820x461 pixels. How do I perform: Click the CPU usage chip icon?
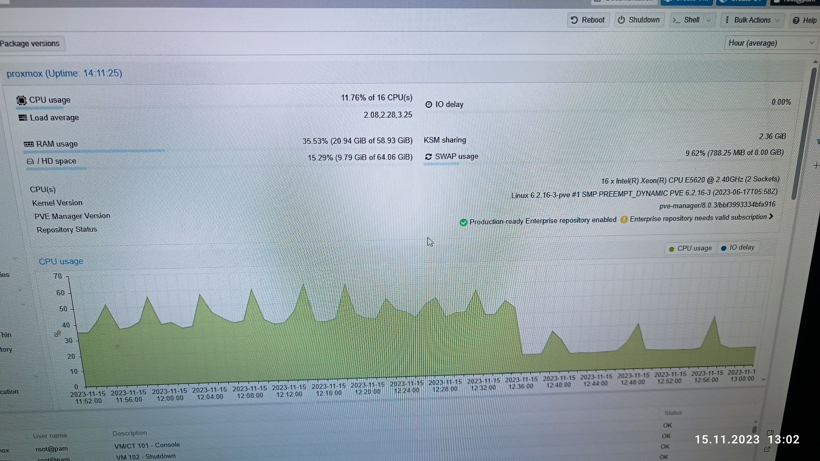[x=21, y=100]
